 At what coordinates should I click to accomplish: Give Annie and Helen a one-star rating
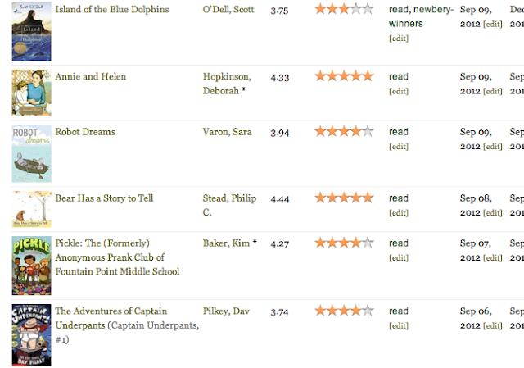pos(320,76)
